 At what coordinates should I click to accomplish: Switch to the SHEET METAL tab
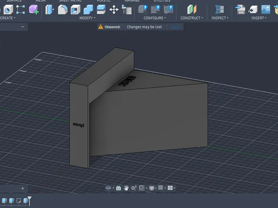point(70,1)
